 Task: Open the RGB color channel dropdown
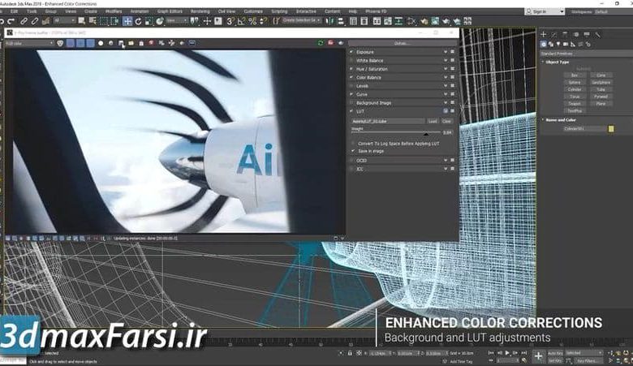coord(29,43)
